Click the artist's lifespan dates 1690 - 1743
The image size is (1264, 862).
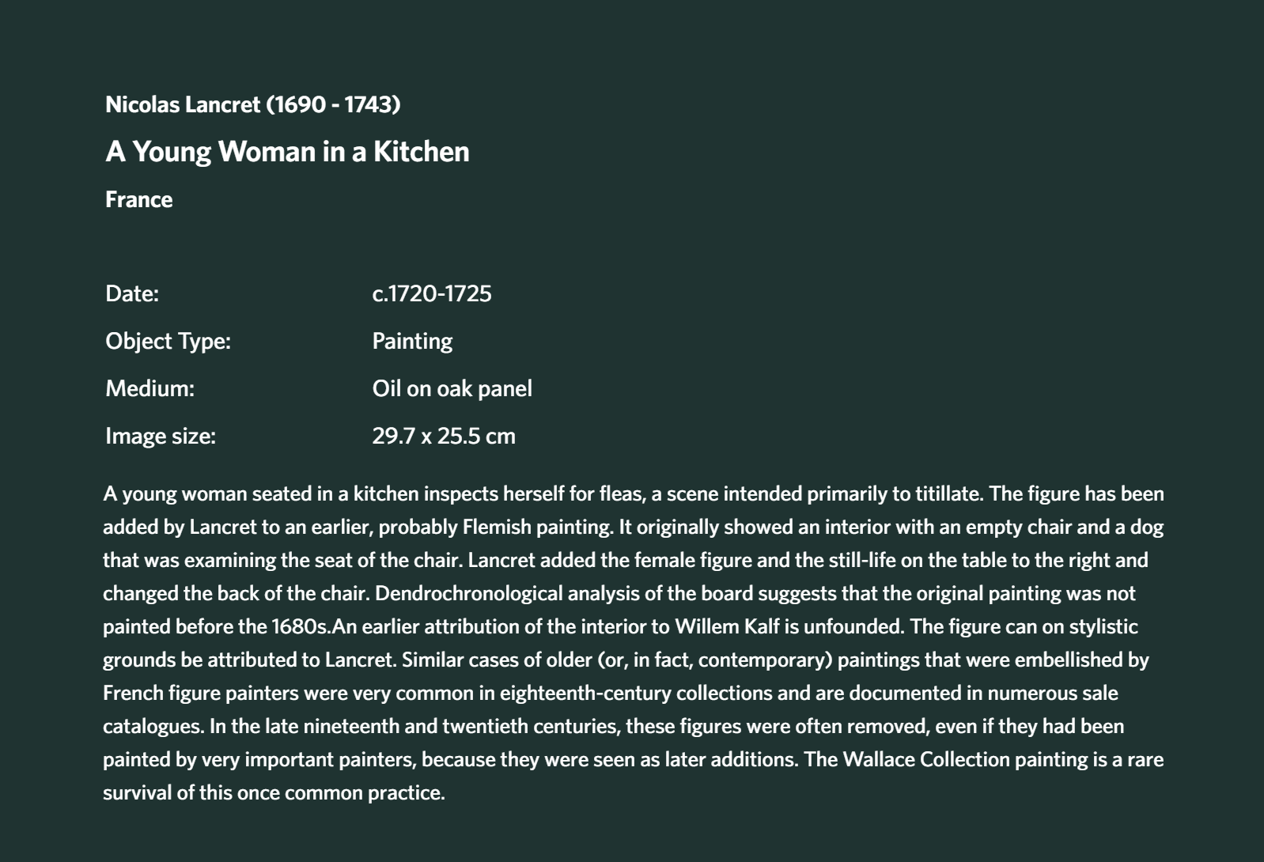point(334,104)
